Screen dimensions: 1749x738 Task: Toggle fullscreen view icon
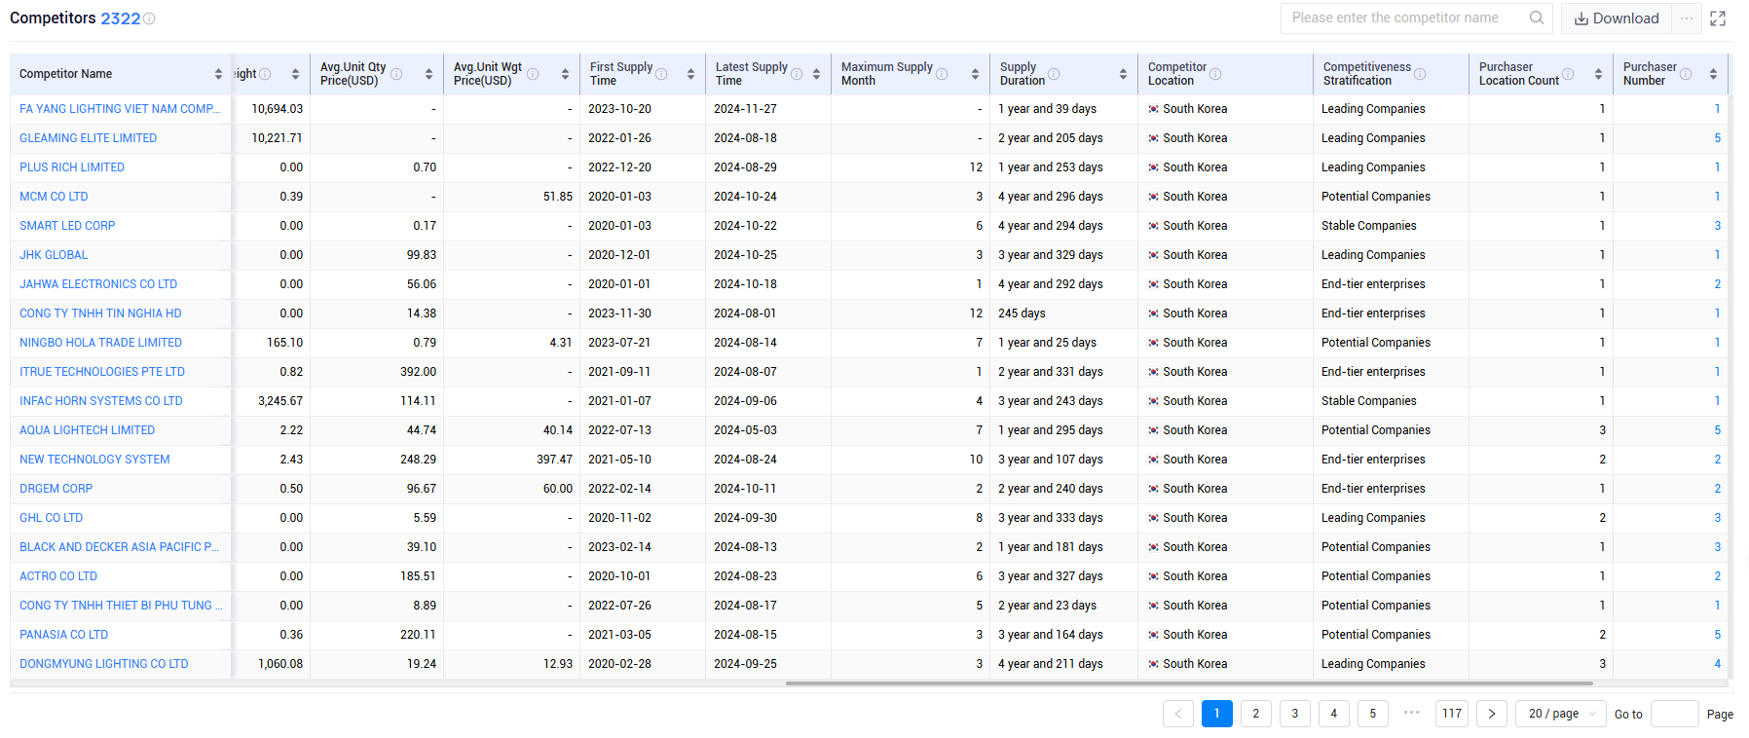coord(1718,18)
